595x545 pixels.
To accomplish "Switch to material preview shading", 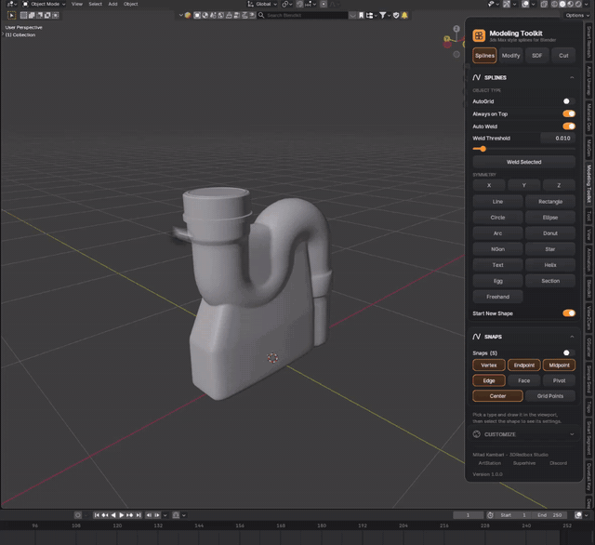I will pos(570,4).
